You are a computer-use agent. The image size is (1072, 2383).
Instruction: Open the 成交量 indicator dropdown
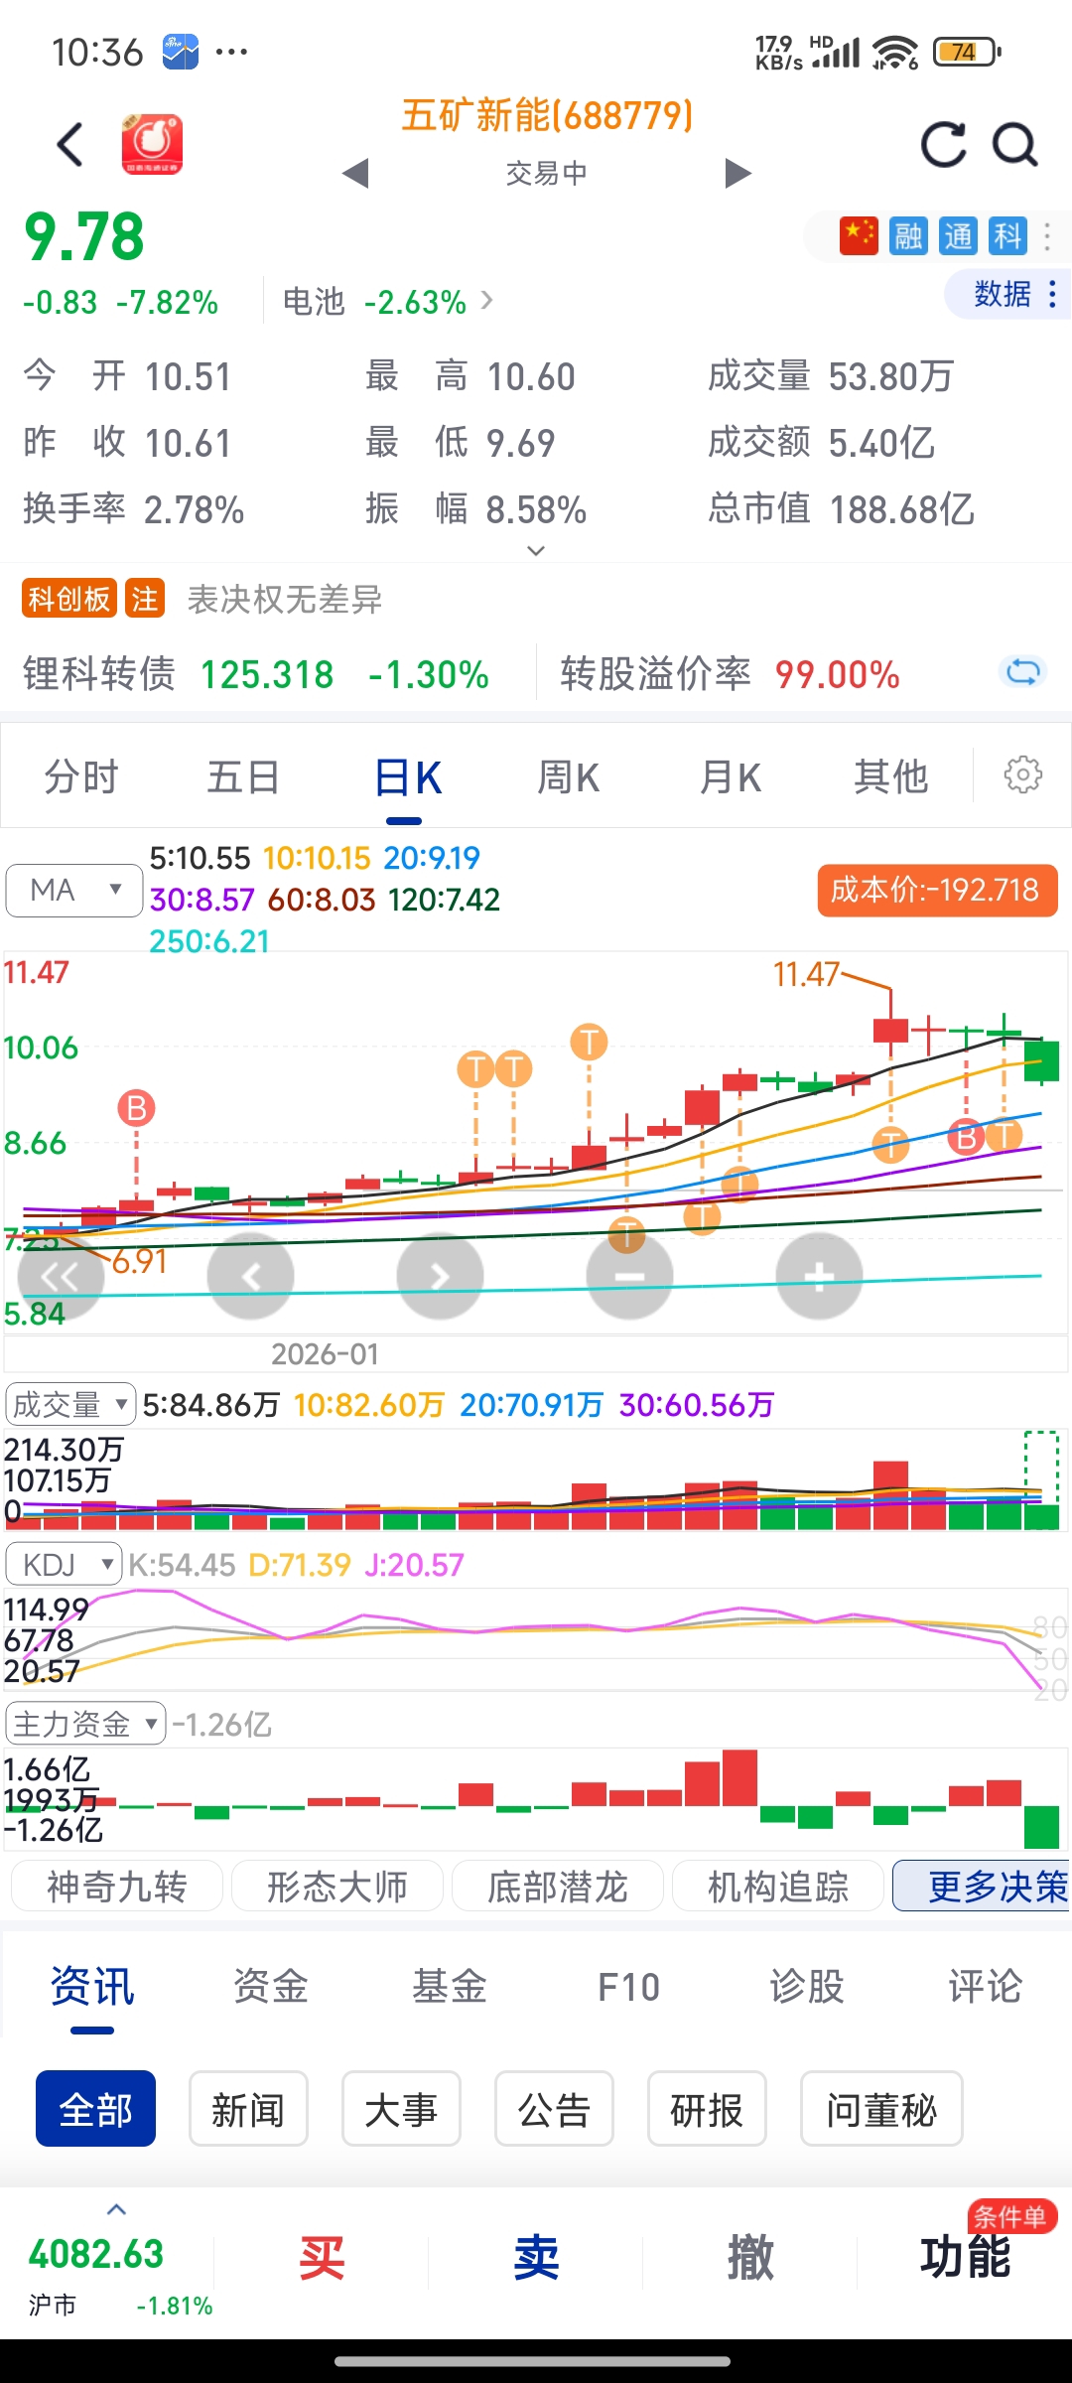click(70, 1404)
